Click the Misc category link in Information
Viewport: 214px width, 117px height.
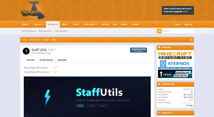(x=191, y=100)
